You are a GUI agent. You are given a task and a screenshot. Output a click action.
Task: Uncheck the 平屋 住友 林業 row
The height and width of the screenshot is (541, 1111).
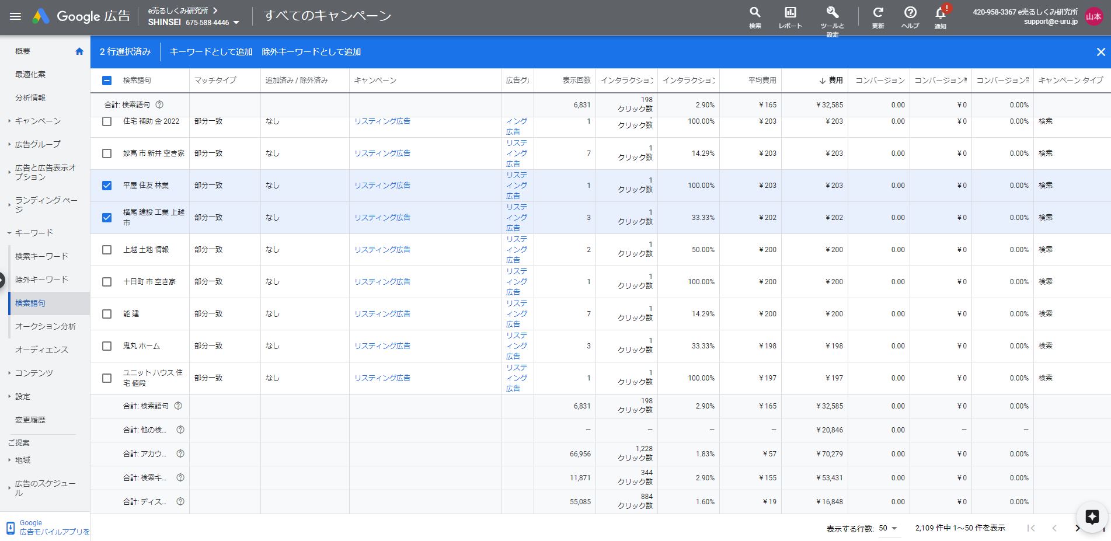click(x=107, y=186)
